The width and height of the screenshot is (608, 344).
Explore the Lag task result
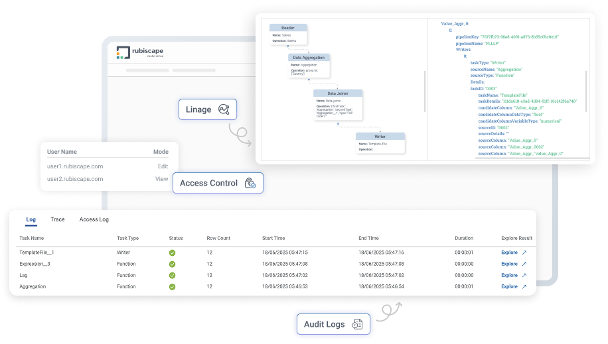(509, 275)
